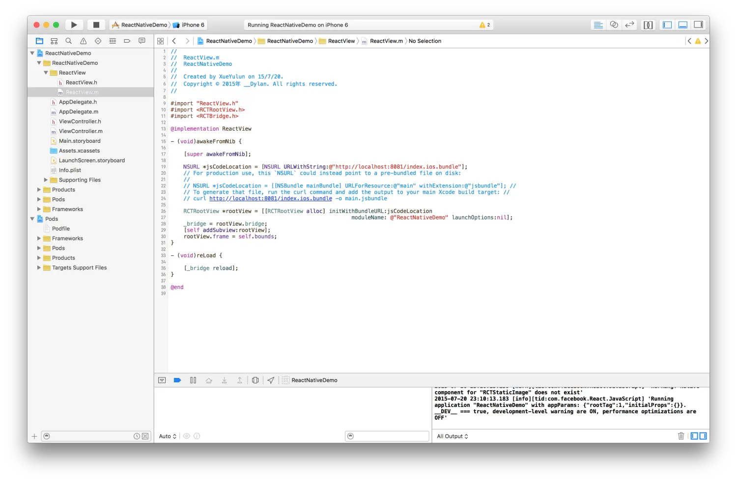Go back in editor history

[x=174, y=41]
